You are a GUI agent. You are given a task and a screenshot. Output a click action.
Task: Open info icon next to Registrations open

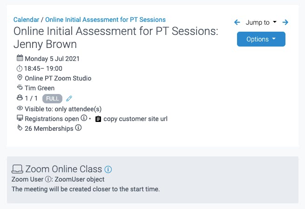pos(84,118)
